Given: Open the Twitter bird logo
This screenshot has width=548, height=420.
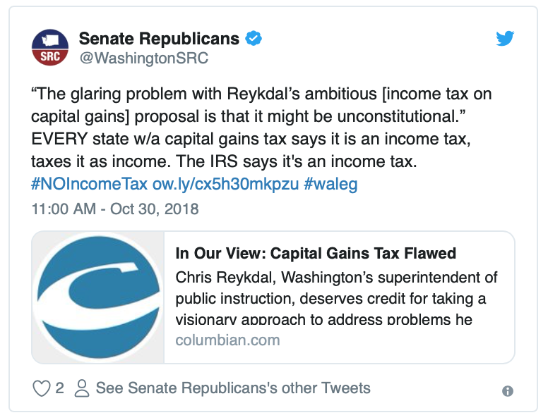Looking at the screenshot, I should point(505,38).
